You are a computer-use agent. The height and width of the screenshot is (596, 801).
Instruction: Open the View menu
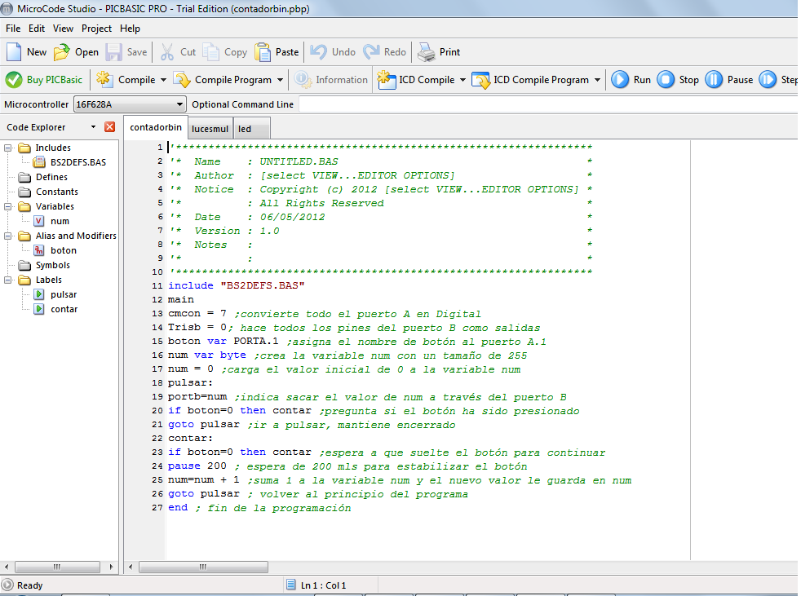point(63,29)
